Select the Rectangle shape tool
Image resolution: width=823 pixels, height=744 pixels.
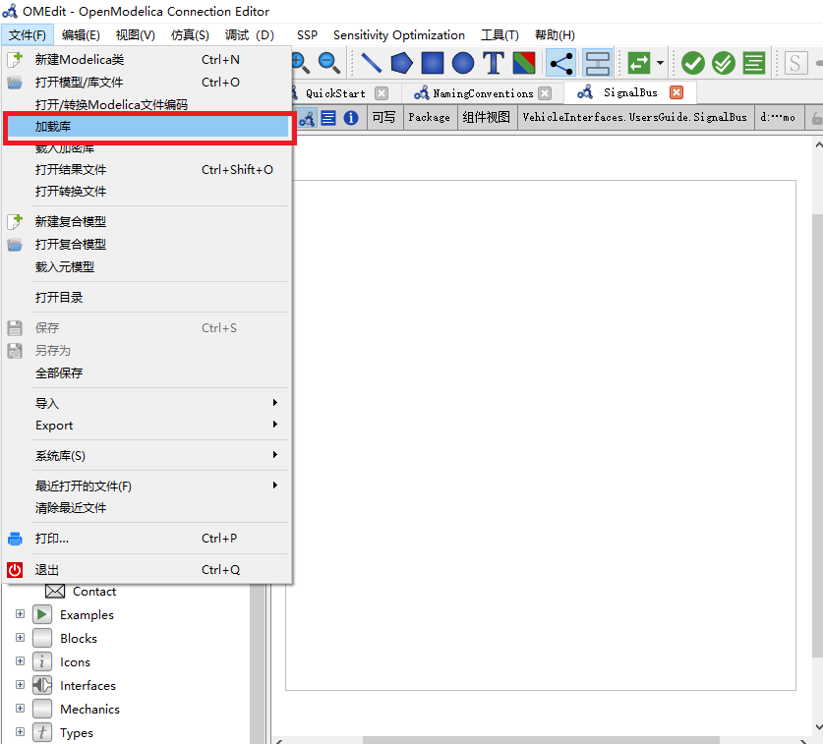pos(431,61)
